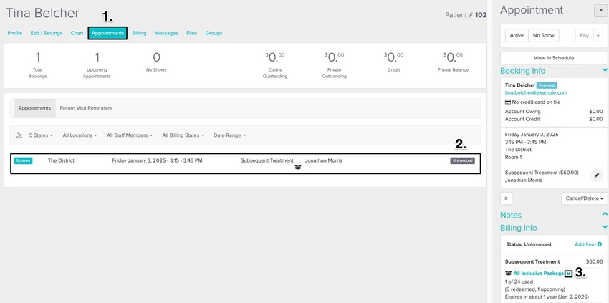Open the Groups tab
This screenshot has width=609, height=303.
(214, 33)
